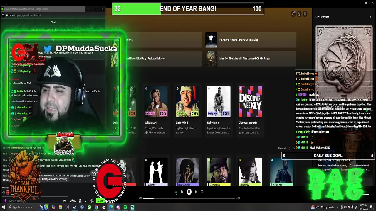This screenshot has height=211, width=376.
Task: Open Steam from the taskbar
Action: point(75,207)
